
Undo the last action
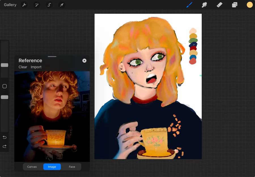(x=5, y=138)
